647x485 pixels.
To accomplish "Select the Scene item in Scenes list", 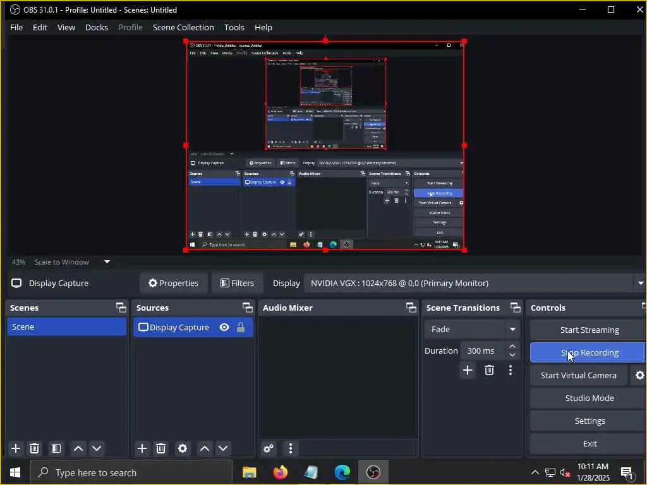I will coord(67,326).
